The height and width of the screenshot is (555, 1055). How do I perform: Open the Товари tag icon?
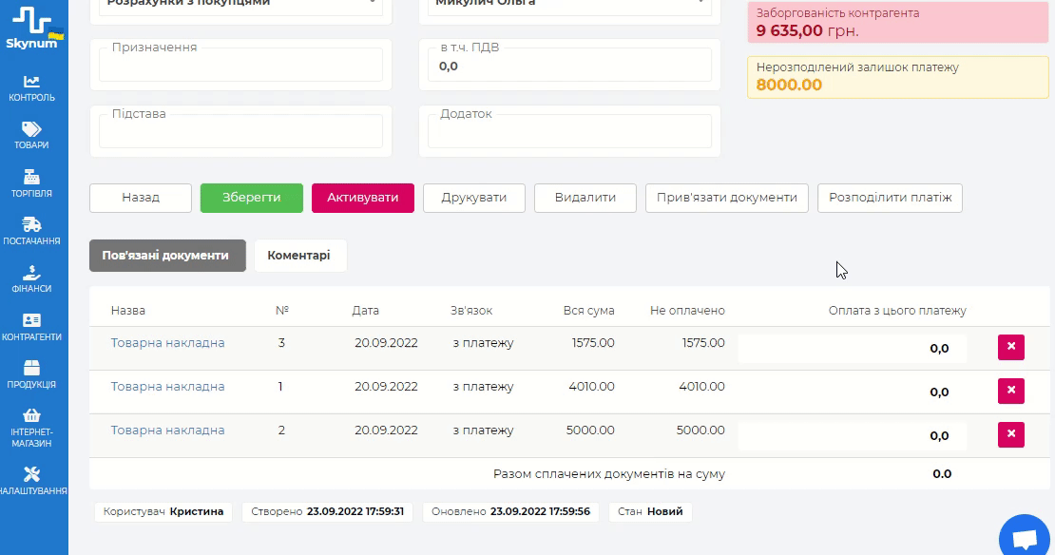point(32,130)
